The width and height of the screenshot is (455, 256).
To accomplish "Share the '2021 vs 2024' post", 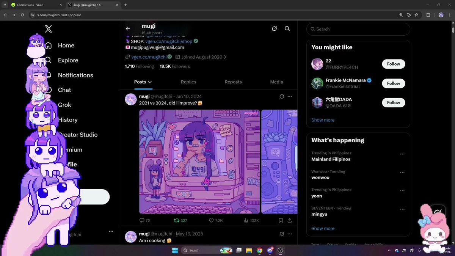I will [290, 220].
